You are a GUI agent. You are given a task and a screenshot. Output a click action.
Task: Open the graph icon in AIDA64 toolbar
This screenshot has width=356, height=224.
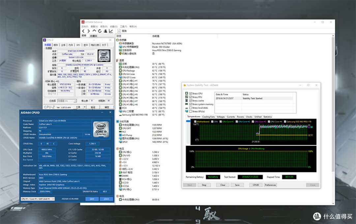coord(111,31)
